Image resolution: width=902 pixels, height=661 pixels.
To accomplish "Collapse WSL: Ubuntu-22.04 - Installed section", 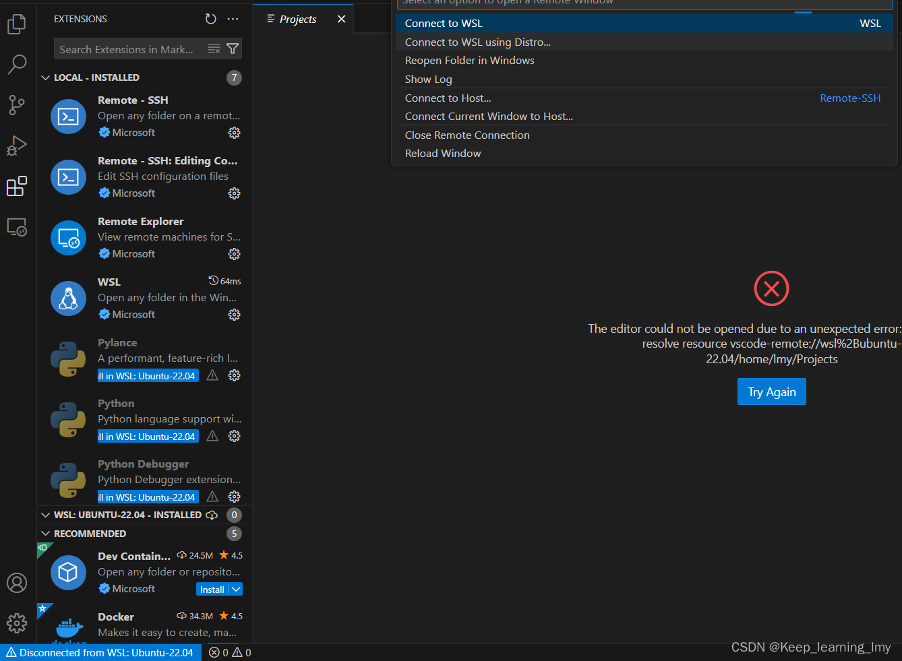I will tap(145, 515).
